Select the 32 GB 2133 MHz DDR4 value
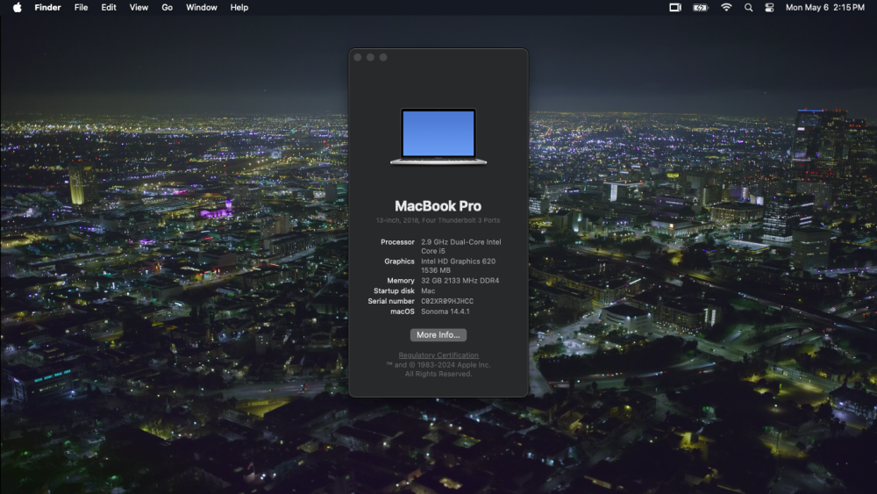Screen dimensions: 877x494 (460, 281)
